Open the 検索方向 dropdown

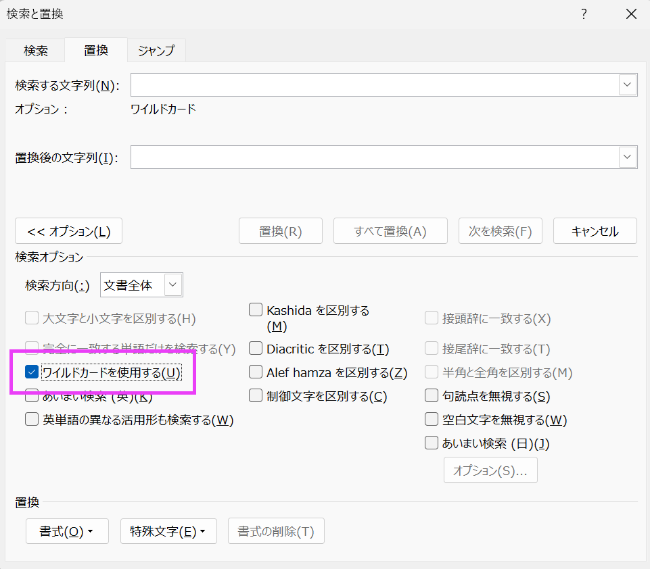tap(173, 285)
